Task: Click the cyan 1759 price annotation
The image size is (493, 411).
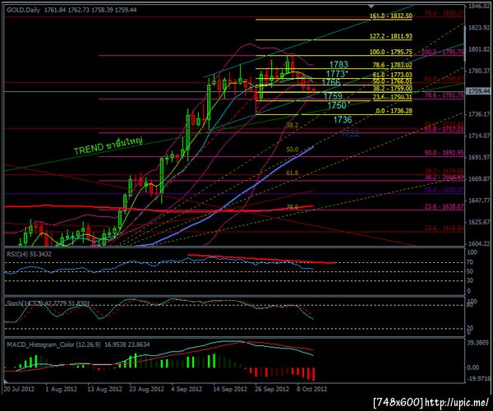Action: pyautogui.click(x=333, y=96)
